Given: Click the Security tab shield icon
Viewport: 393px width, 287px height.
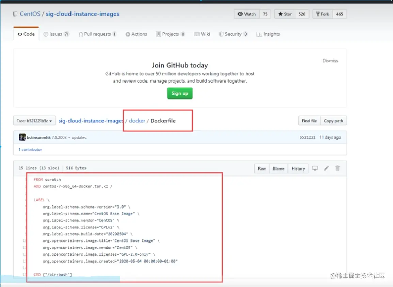Looking at the screenshot, I should [221, 34].
